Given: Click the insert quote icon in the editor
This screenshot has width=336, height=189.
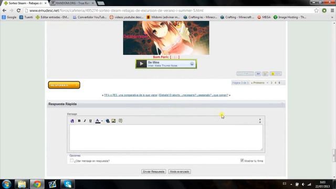Looking at the screenshot, I should coord(120,121).
